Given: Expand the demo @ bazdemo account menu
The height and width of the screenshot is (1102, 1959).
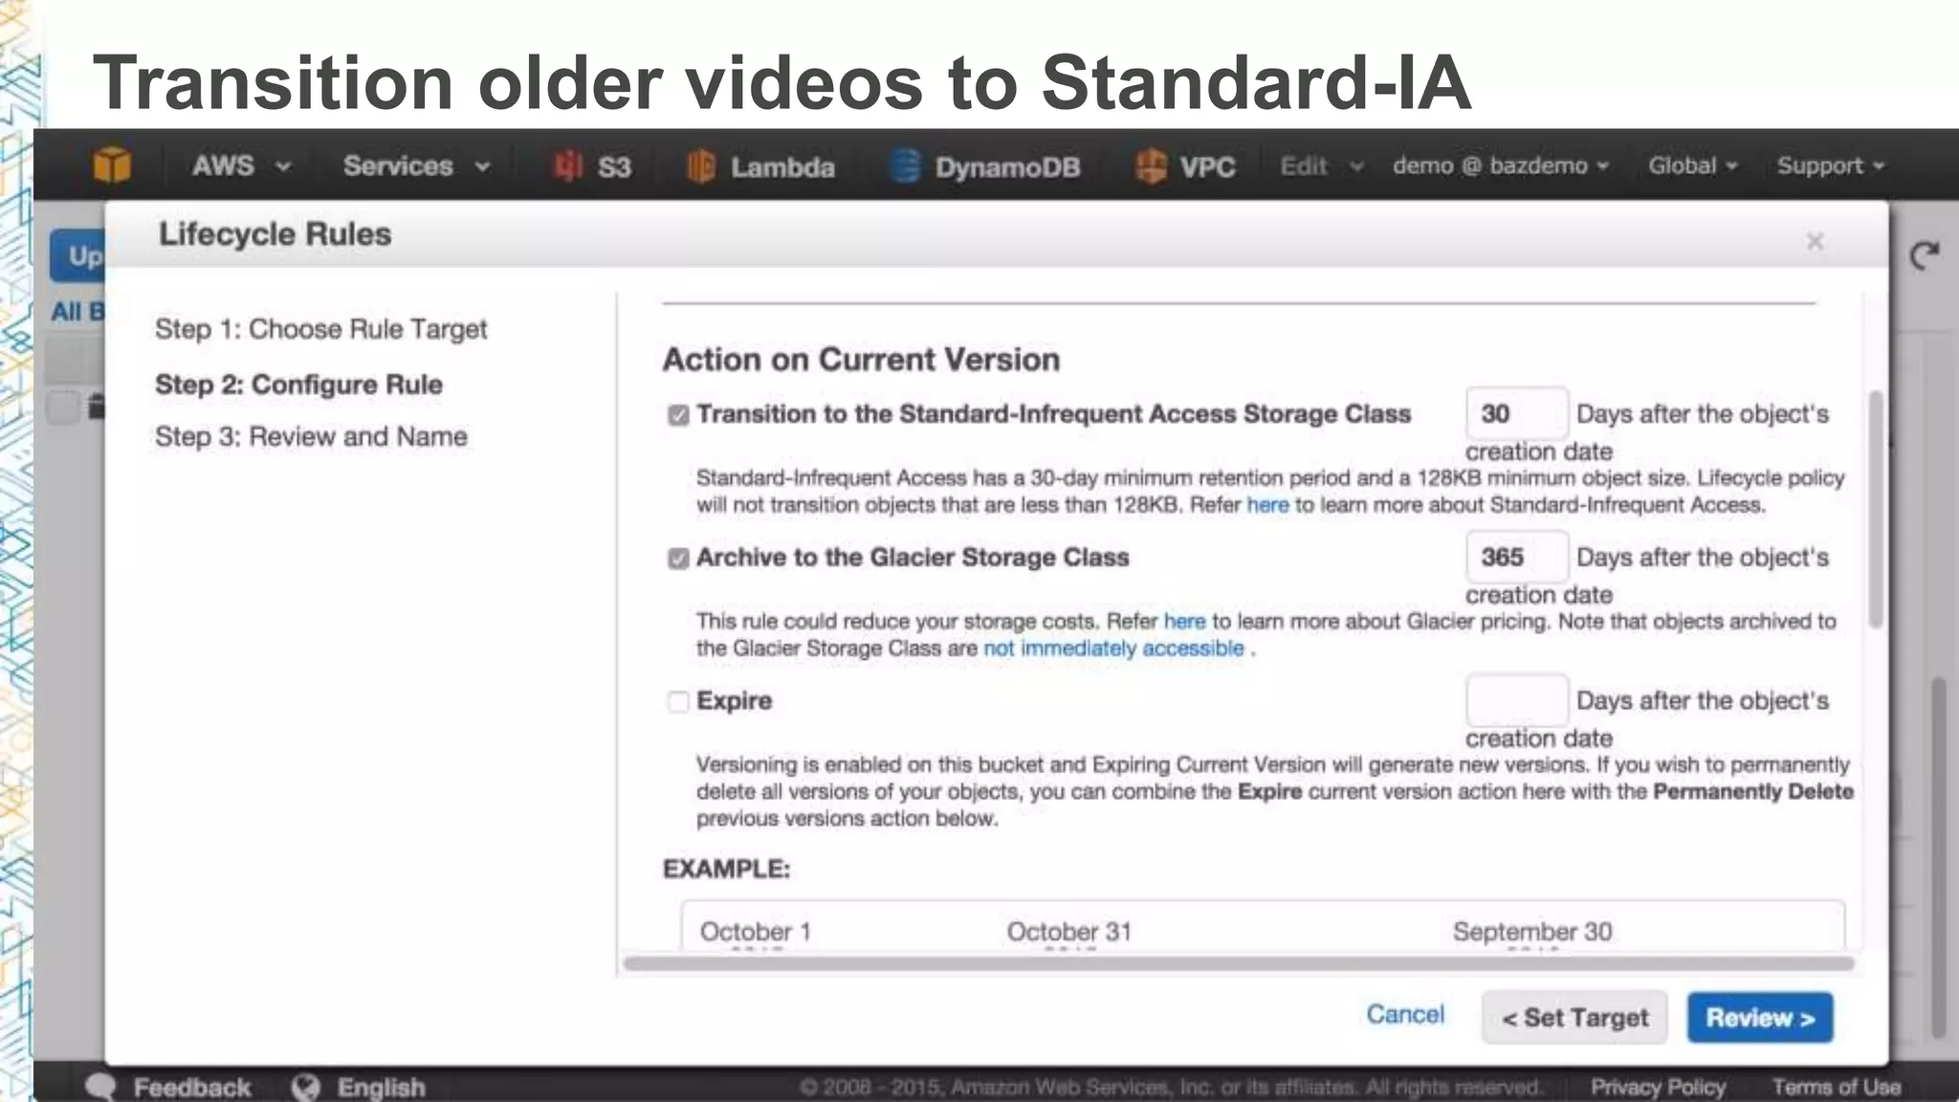Looking at the screenshot, I should click(1501, 165).
